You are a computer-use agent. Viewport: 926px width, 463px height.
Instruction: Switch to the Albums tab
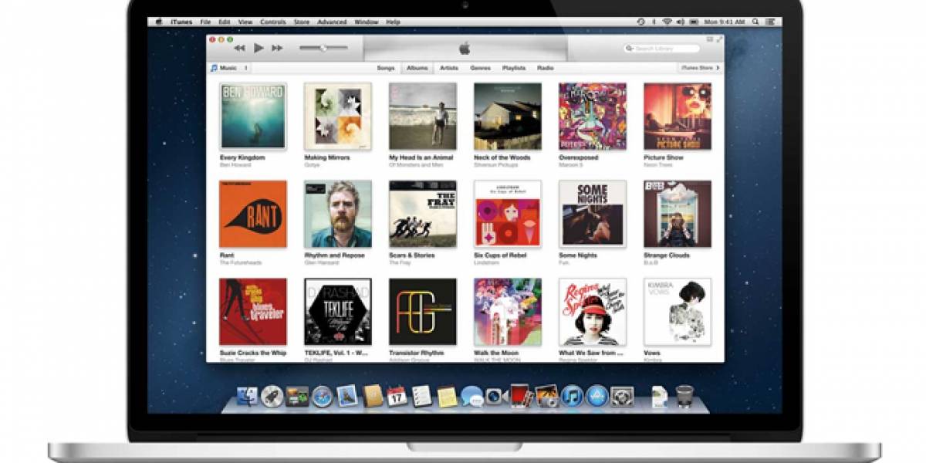(417, 68)
